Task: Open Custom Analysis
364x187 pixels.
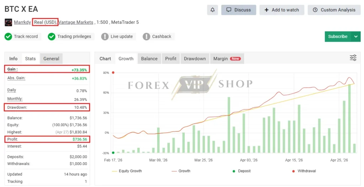Action: tap(334, 10)
